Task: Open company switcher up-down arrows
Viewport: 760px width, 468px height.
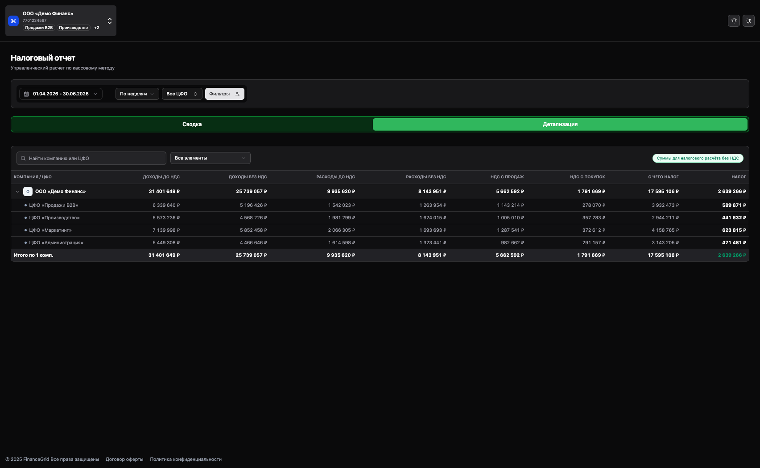Action: [110, 21]
